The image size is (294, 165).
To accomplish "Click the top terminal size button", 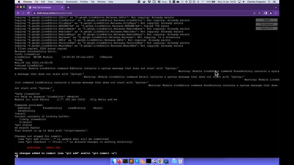I will point(266,20).
